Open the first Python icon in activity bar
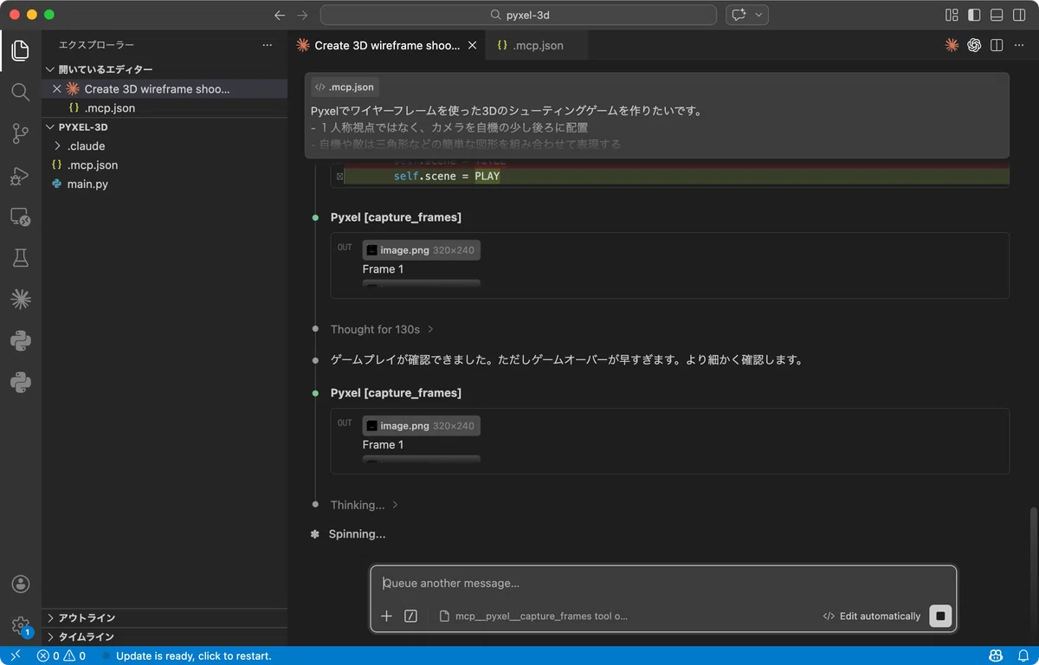The height and width of the screenshot is (665, 1039). [20, 341]
